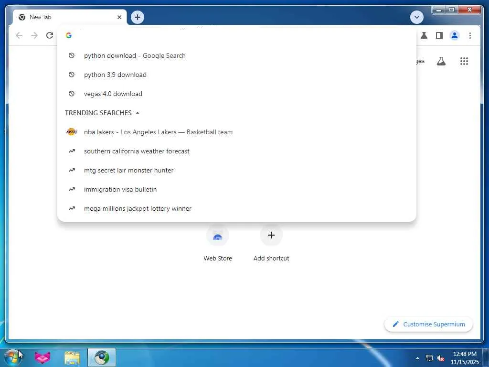Open the Google apps grid
Screen dimensions: 489x367
pos(464,61)
